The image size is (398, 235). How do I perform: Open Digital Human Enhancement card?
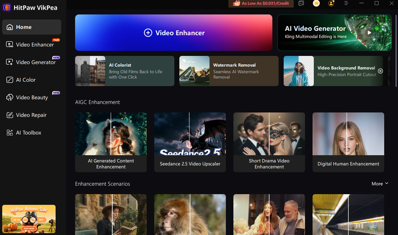(348, 143)
